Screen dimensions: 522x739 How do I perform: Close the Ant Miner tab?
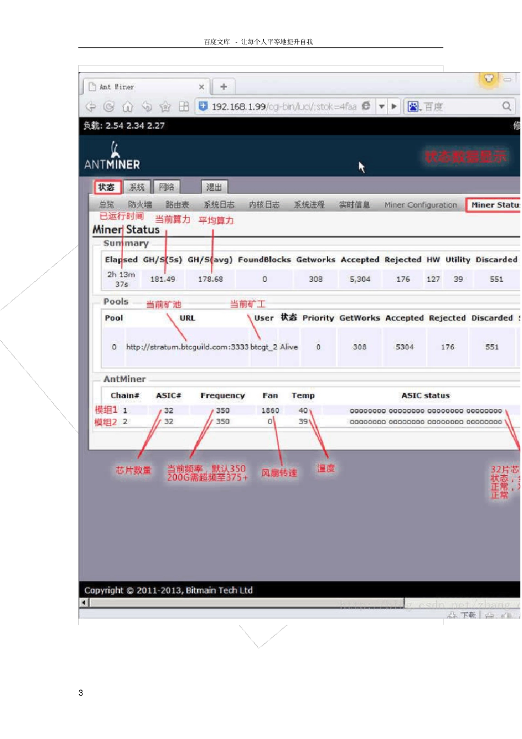click(201, 87)
